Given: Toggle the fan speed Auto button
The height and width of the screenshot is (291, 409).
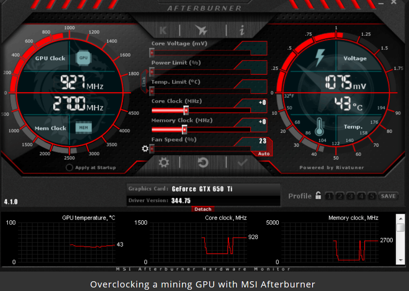Looking at the screenshot, I should 264,154.
